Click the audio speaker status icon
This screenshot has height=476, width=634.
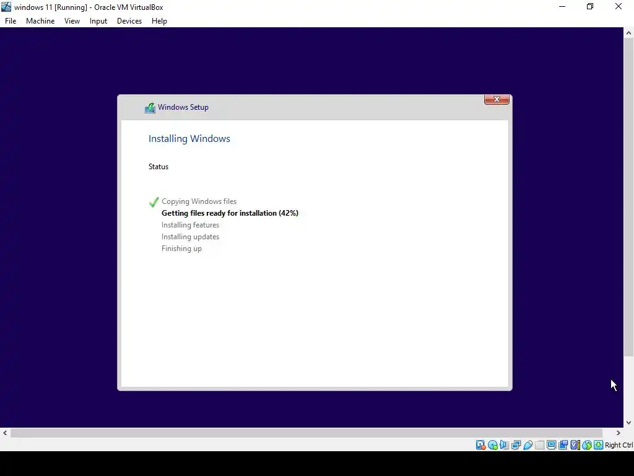coord(504,445)
